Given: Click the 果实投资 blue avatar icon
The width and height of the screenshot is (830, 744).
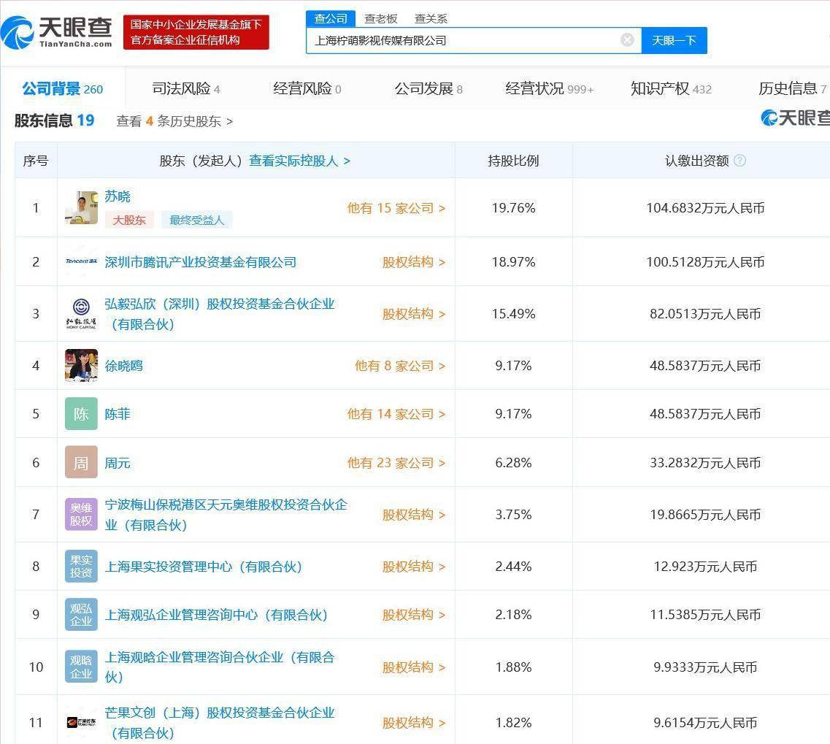Looking at the screenshot, I should (81, 567).
